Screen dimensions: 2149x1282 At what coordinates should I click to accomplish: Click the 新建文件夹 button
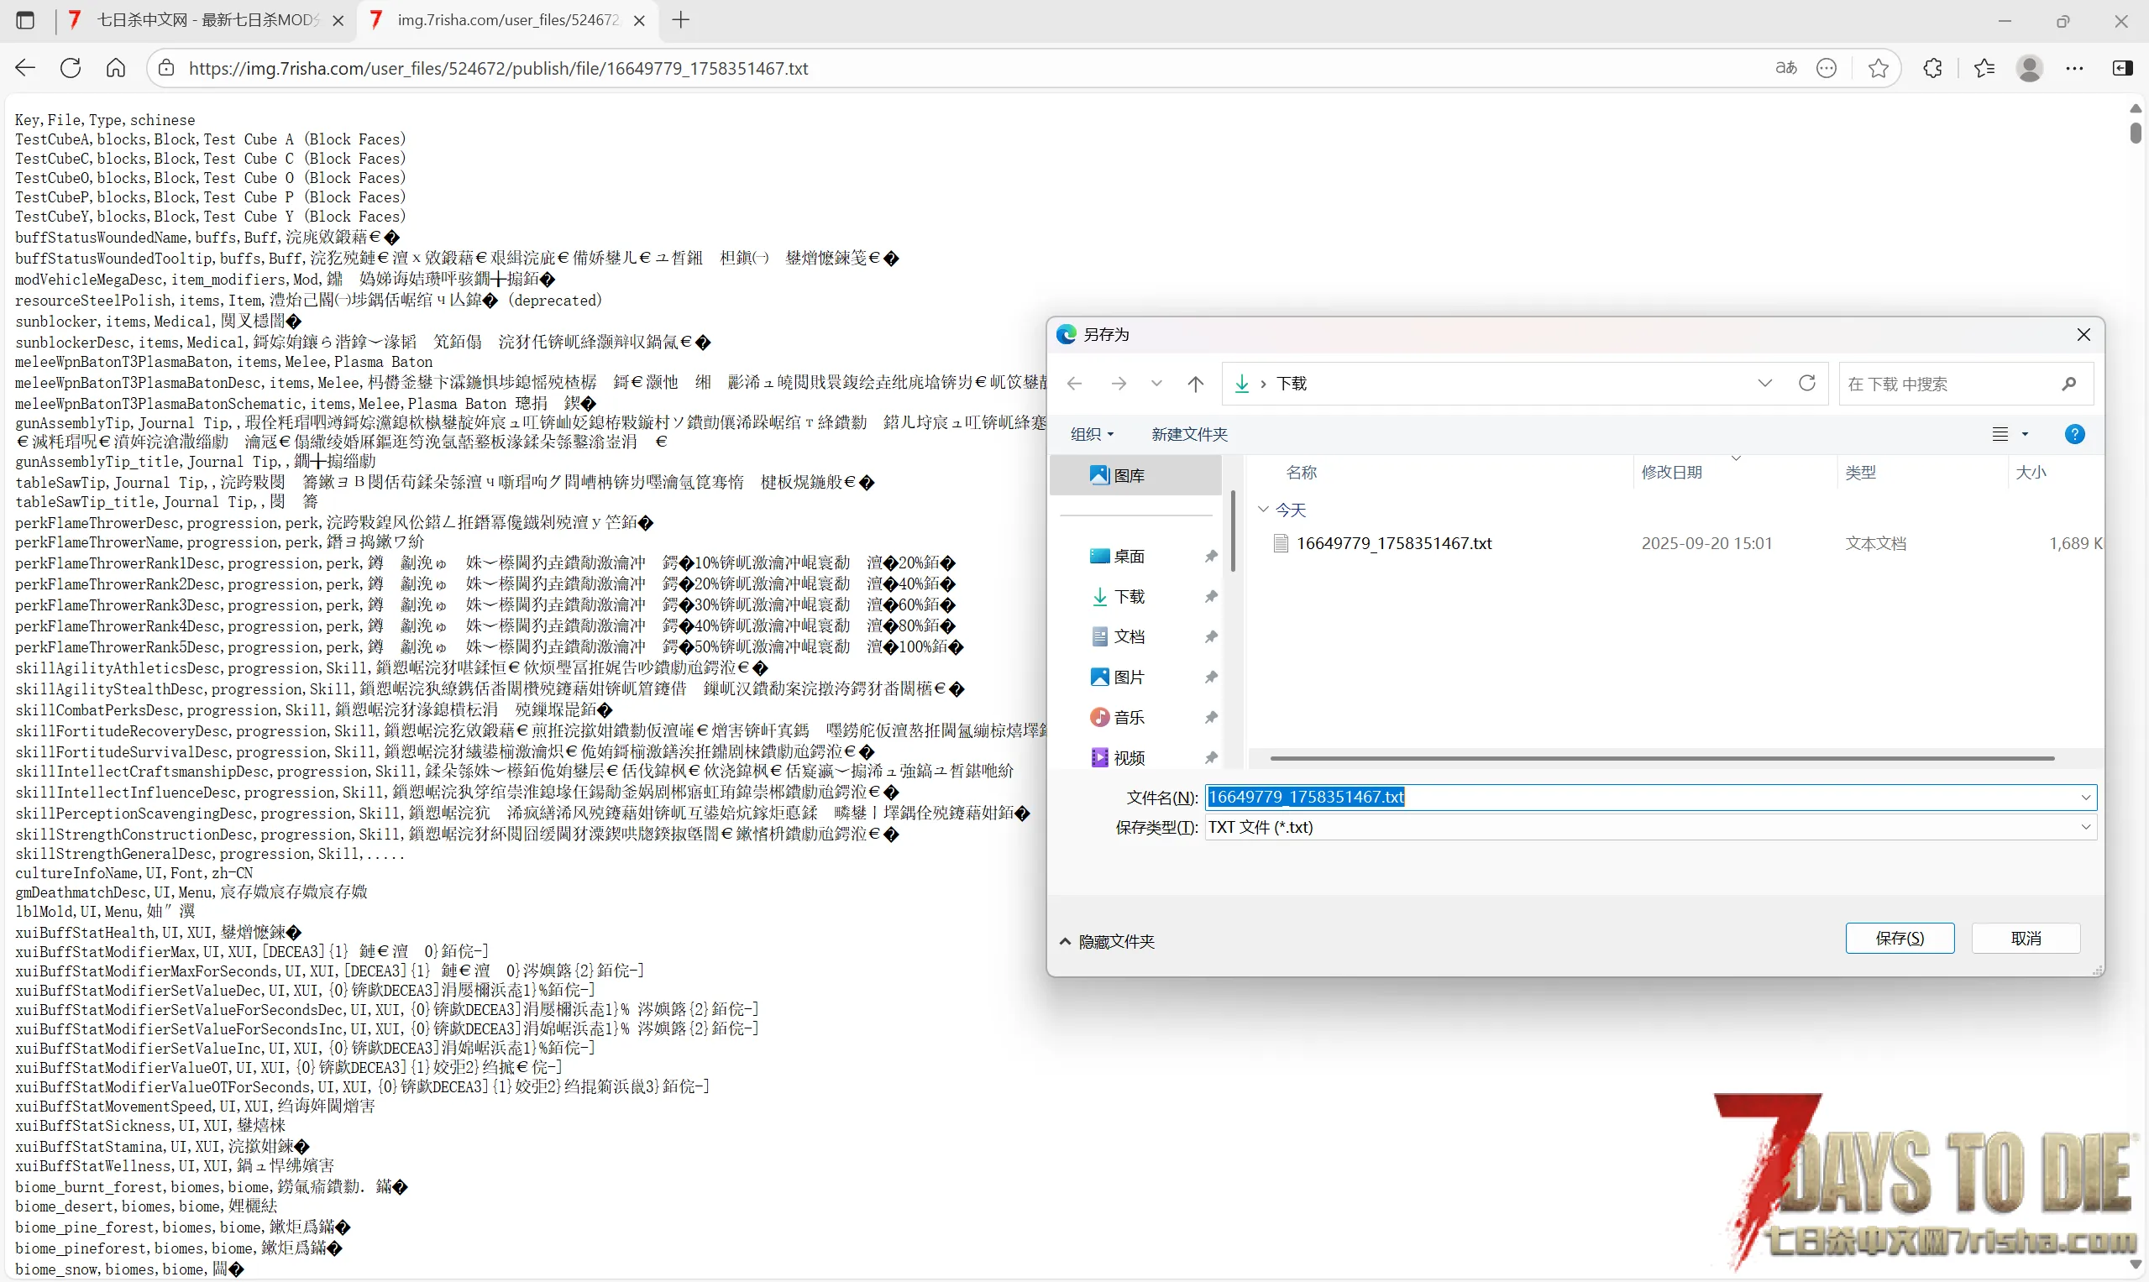pos(1189,435)
